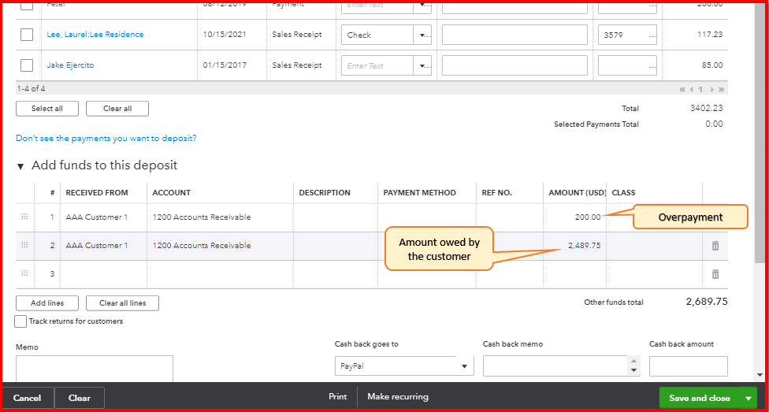Open Don't see the payments link
This screenshot has height=412, width=769.
106,139
